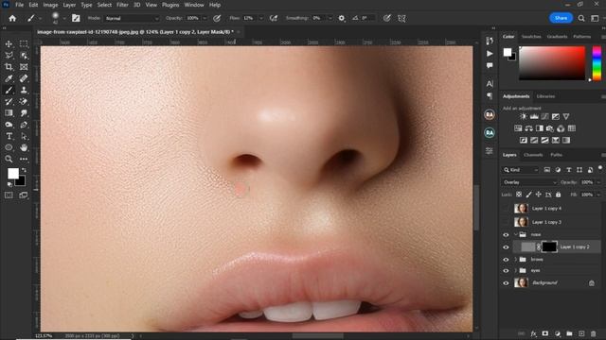Create a new layer icon

[x=581, y=333]
